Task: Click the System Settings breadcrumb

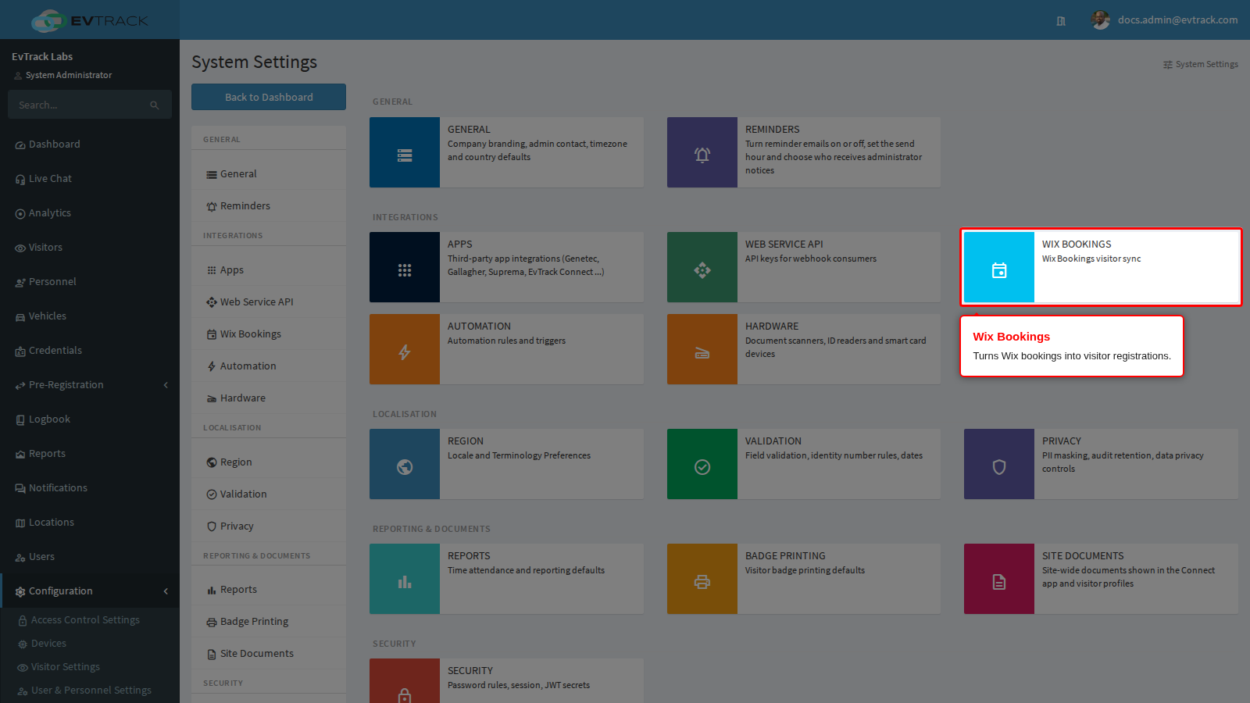Action: coord(1201,64)
